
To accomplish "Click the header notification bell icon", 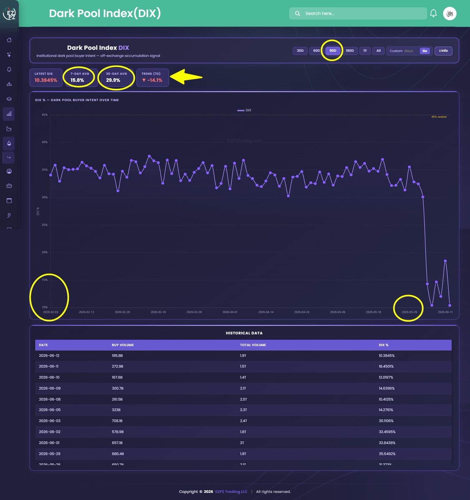I will pos(433,13).
